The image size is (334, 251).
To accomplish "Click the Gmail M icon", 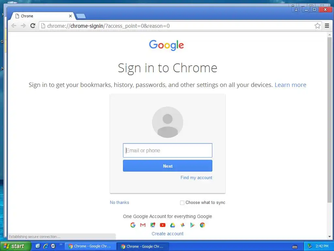I will (143, 225).
